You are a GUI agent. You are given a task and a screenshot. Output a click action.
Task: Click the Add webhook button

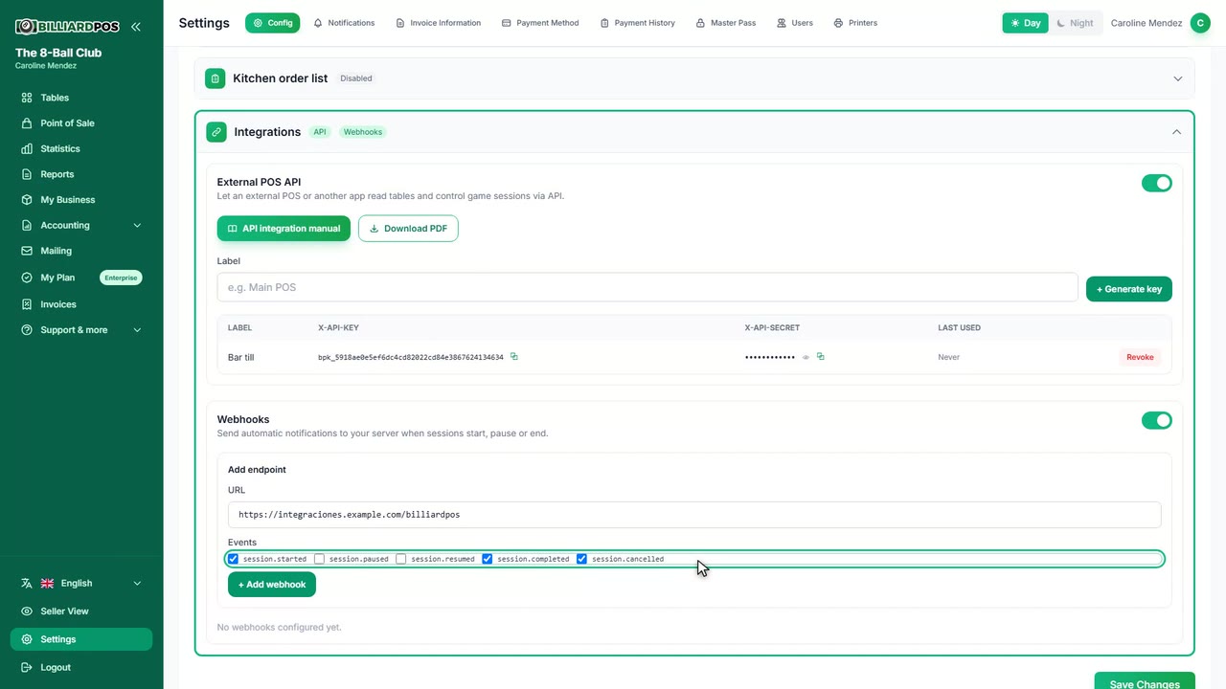[x=272, y=585]
